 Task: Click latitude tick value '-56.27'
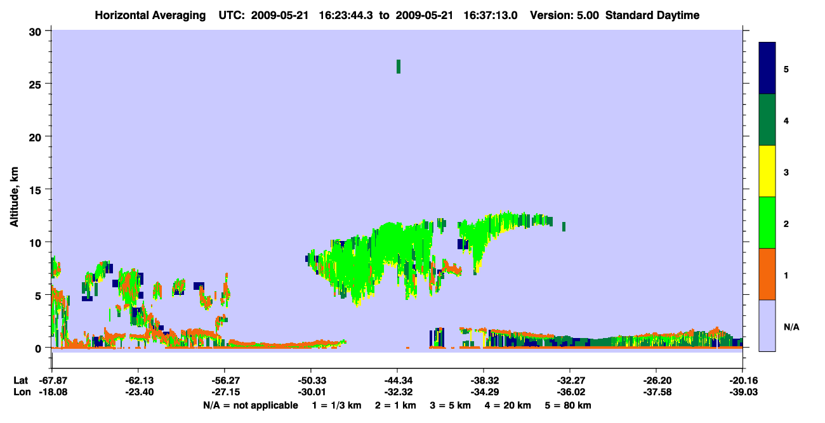[225, 381]
